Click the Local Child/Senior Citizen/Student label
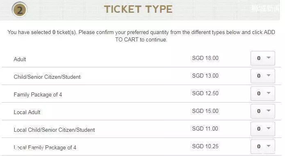 tap(54, 130)
